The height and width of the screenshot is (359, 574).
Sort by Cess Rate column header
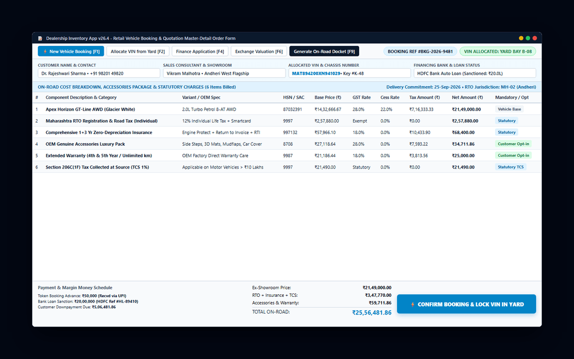point(390,98)
